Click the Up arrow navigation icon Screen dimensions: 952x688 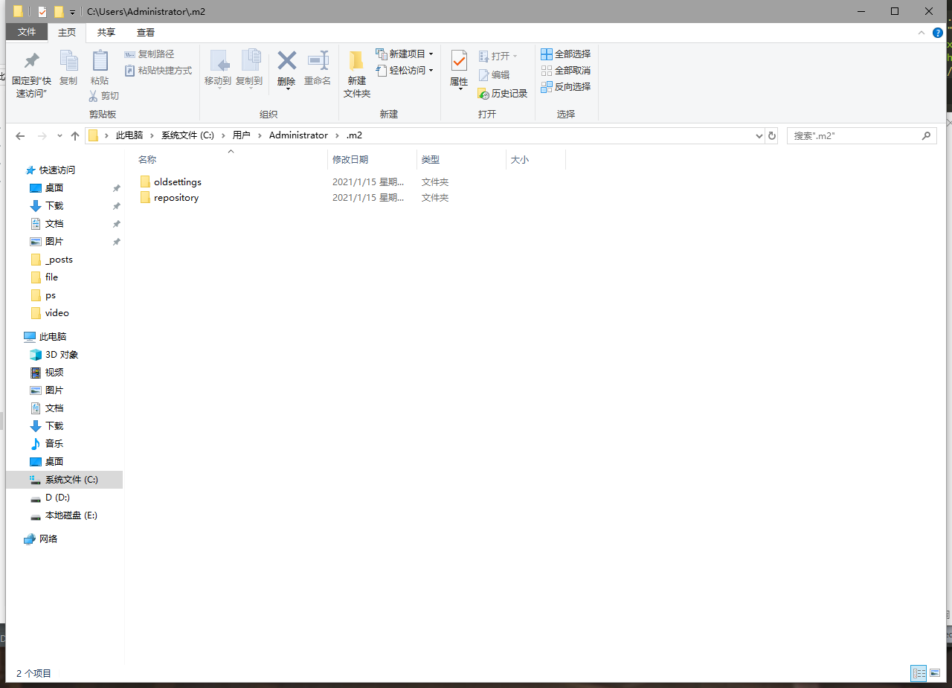pyautogui.click(x=75, y=135)
